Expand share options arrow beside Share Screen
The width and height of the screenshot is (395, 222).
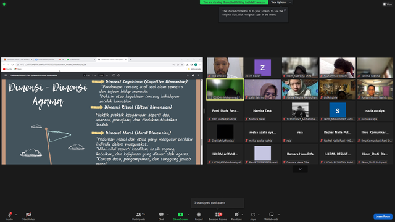pos(188,215)
